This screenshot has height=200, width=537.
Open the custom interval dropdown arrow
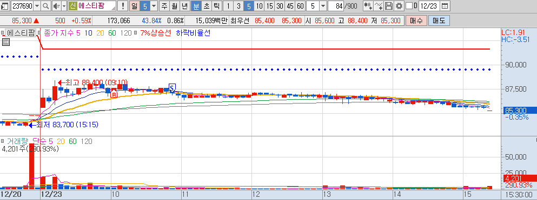[x=323, y=6]
